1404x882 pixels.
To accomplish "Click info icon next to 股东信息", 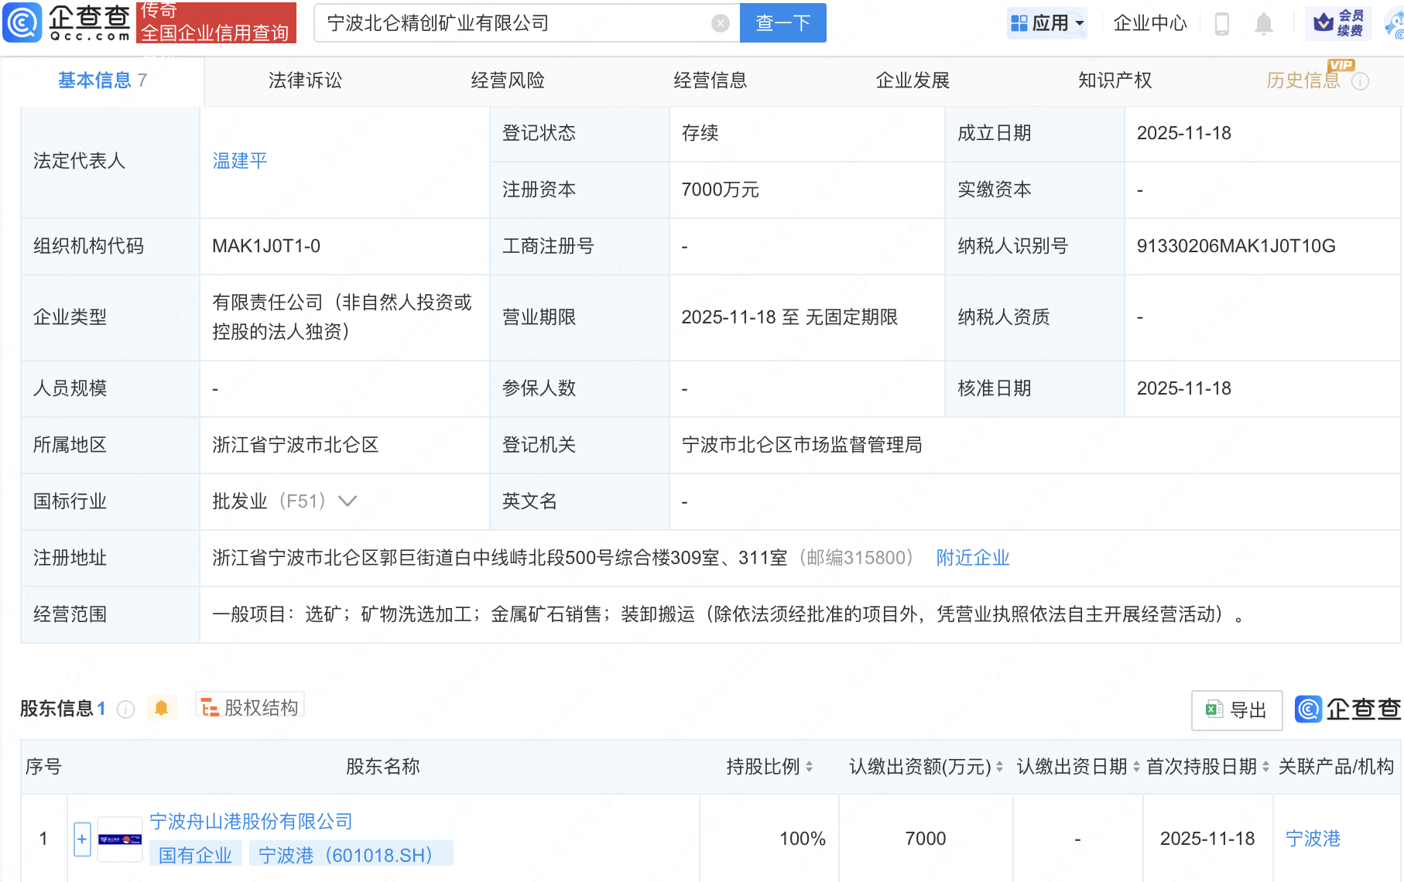I will [x=125, y=709].
